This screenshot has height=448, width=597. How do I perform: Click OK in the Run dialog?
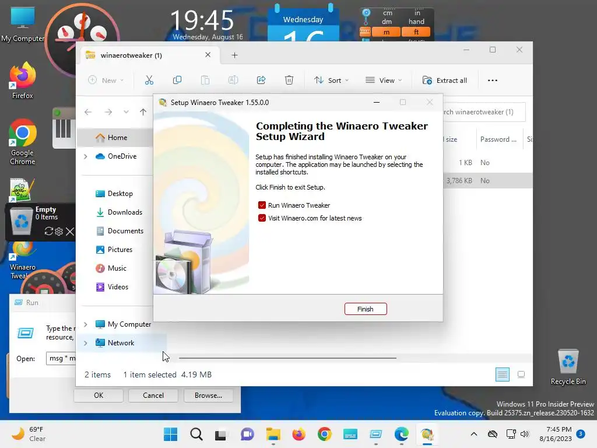click(x=99, y=395)
